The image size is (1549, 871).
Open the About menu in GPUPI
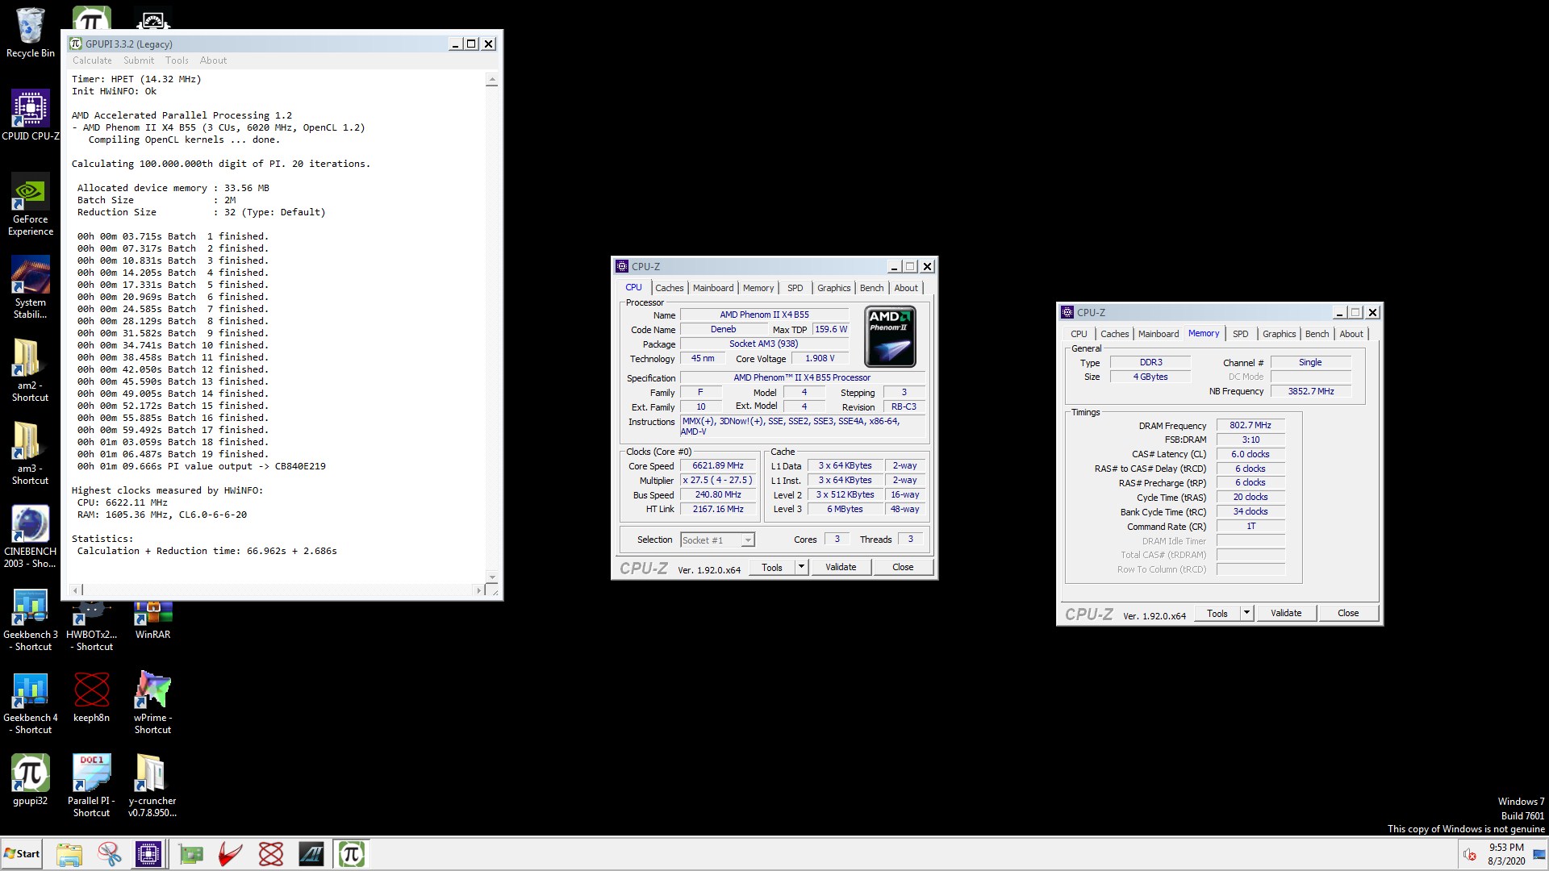coord(213,60)
